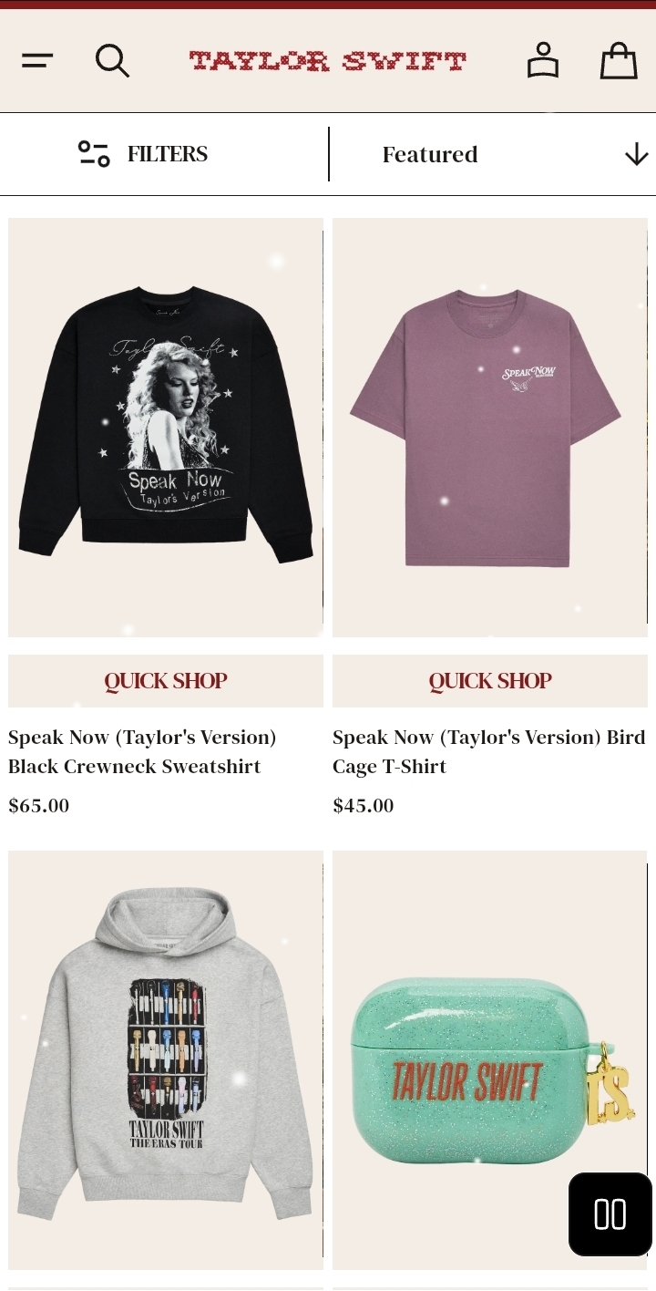Click the sort down arrow

(x=636, y=154)
